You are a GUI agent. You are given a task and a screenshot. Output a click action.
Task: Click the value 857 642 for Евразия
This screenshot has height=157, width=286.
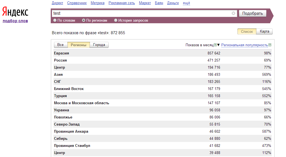[x=214, y=53]
